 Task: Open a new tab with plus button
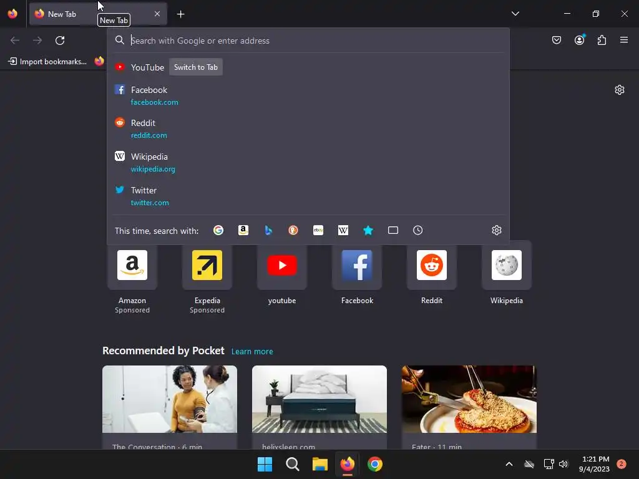(x=180, y=14)
